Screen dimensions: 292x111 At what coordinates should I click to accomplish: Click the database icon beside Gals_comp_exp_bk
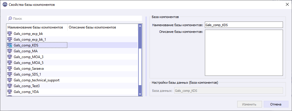10,33
